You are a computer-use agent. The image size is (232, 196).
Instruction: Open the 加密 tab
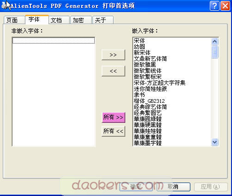click(81, 20)
